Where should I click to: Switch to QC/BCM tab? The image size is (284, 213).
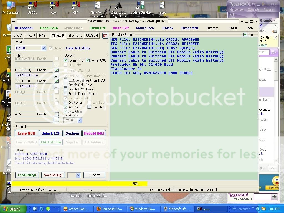point(92,35)
